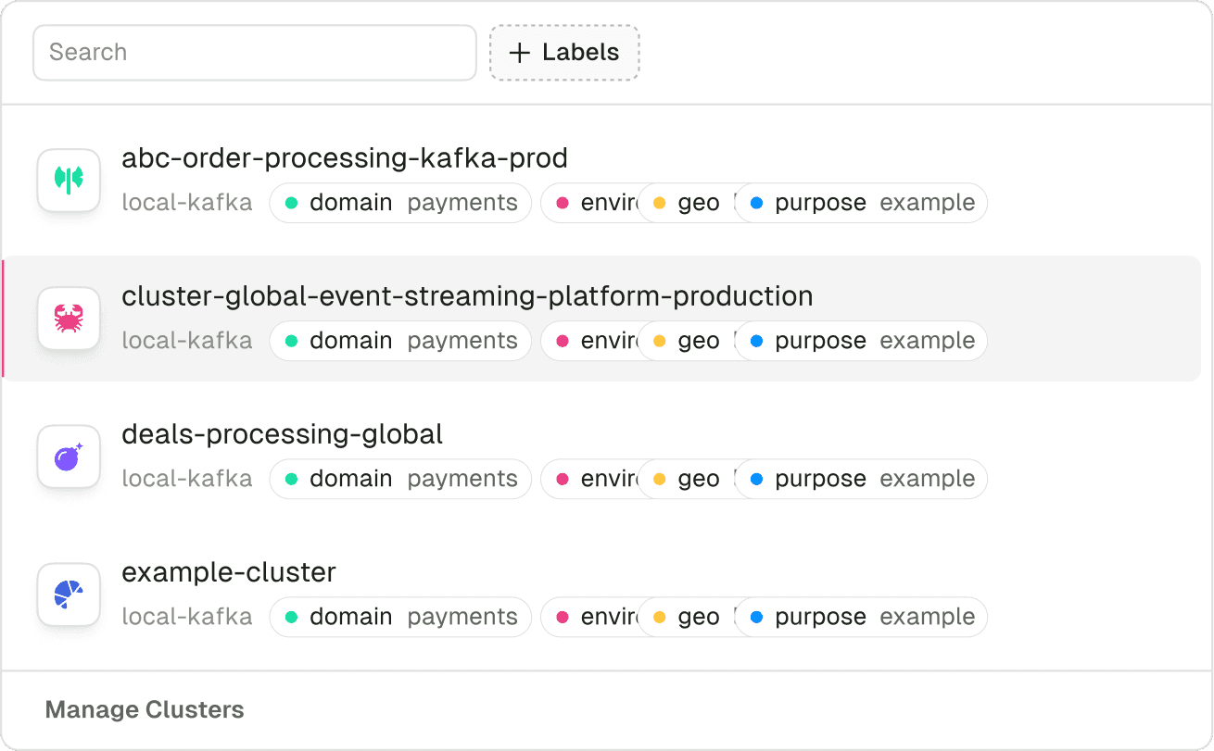
Task: Select cluster-global-event-streaming-platform-production entry
Action: (x=467, y=296)
